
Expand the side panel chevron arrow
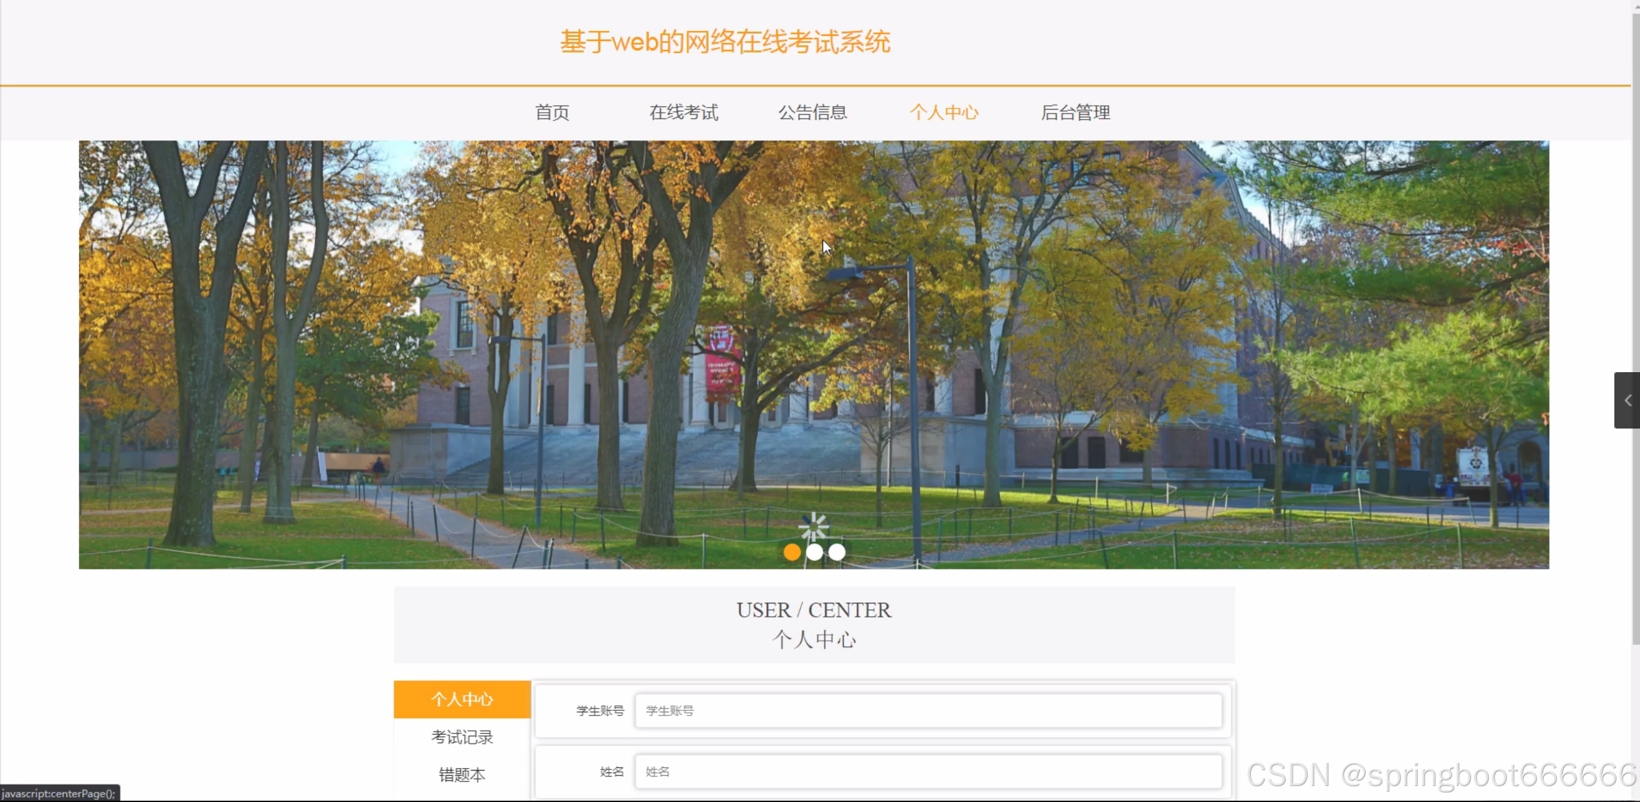pos(1627,400)
